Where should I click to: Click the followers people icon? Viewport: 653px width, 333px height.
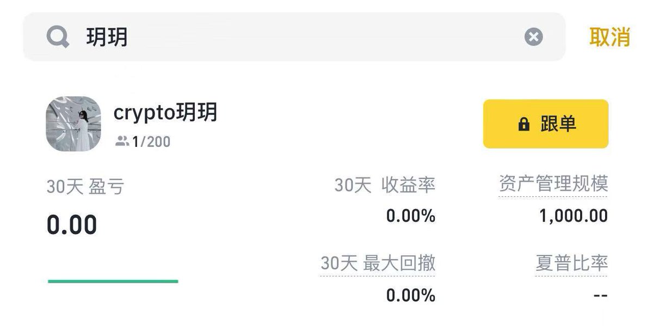(122, 142)
